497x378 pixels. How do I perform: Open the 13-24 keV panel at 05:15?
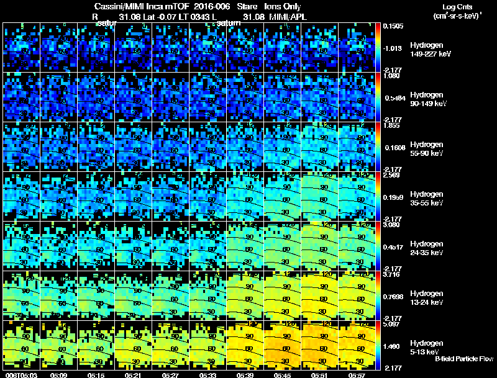coord(96,296)
